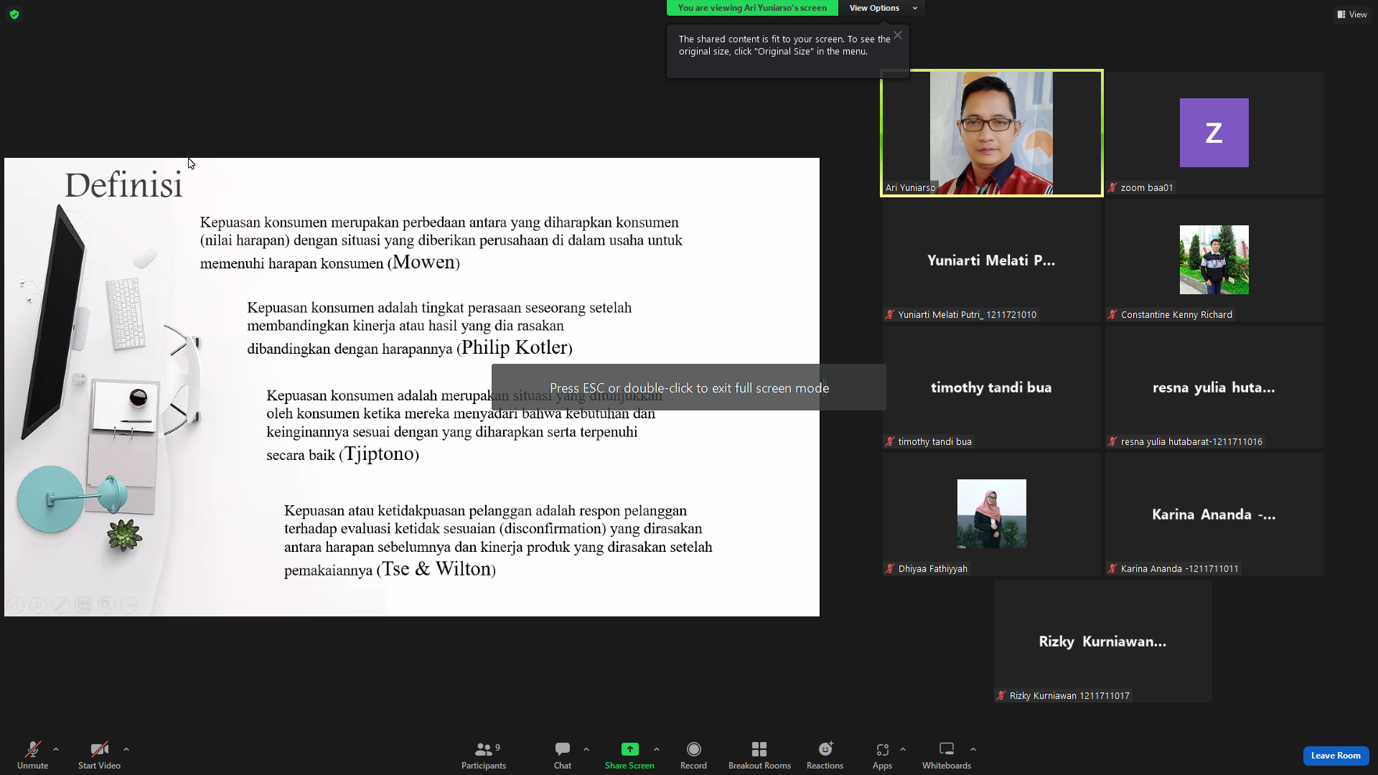Click muted mic icon beside resna yulia hutabarat

click(x=1113, y=442)
